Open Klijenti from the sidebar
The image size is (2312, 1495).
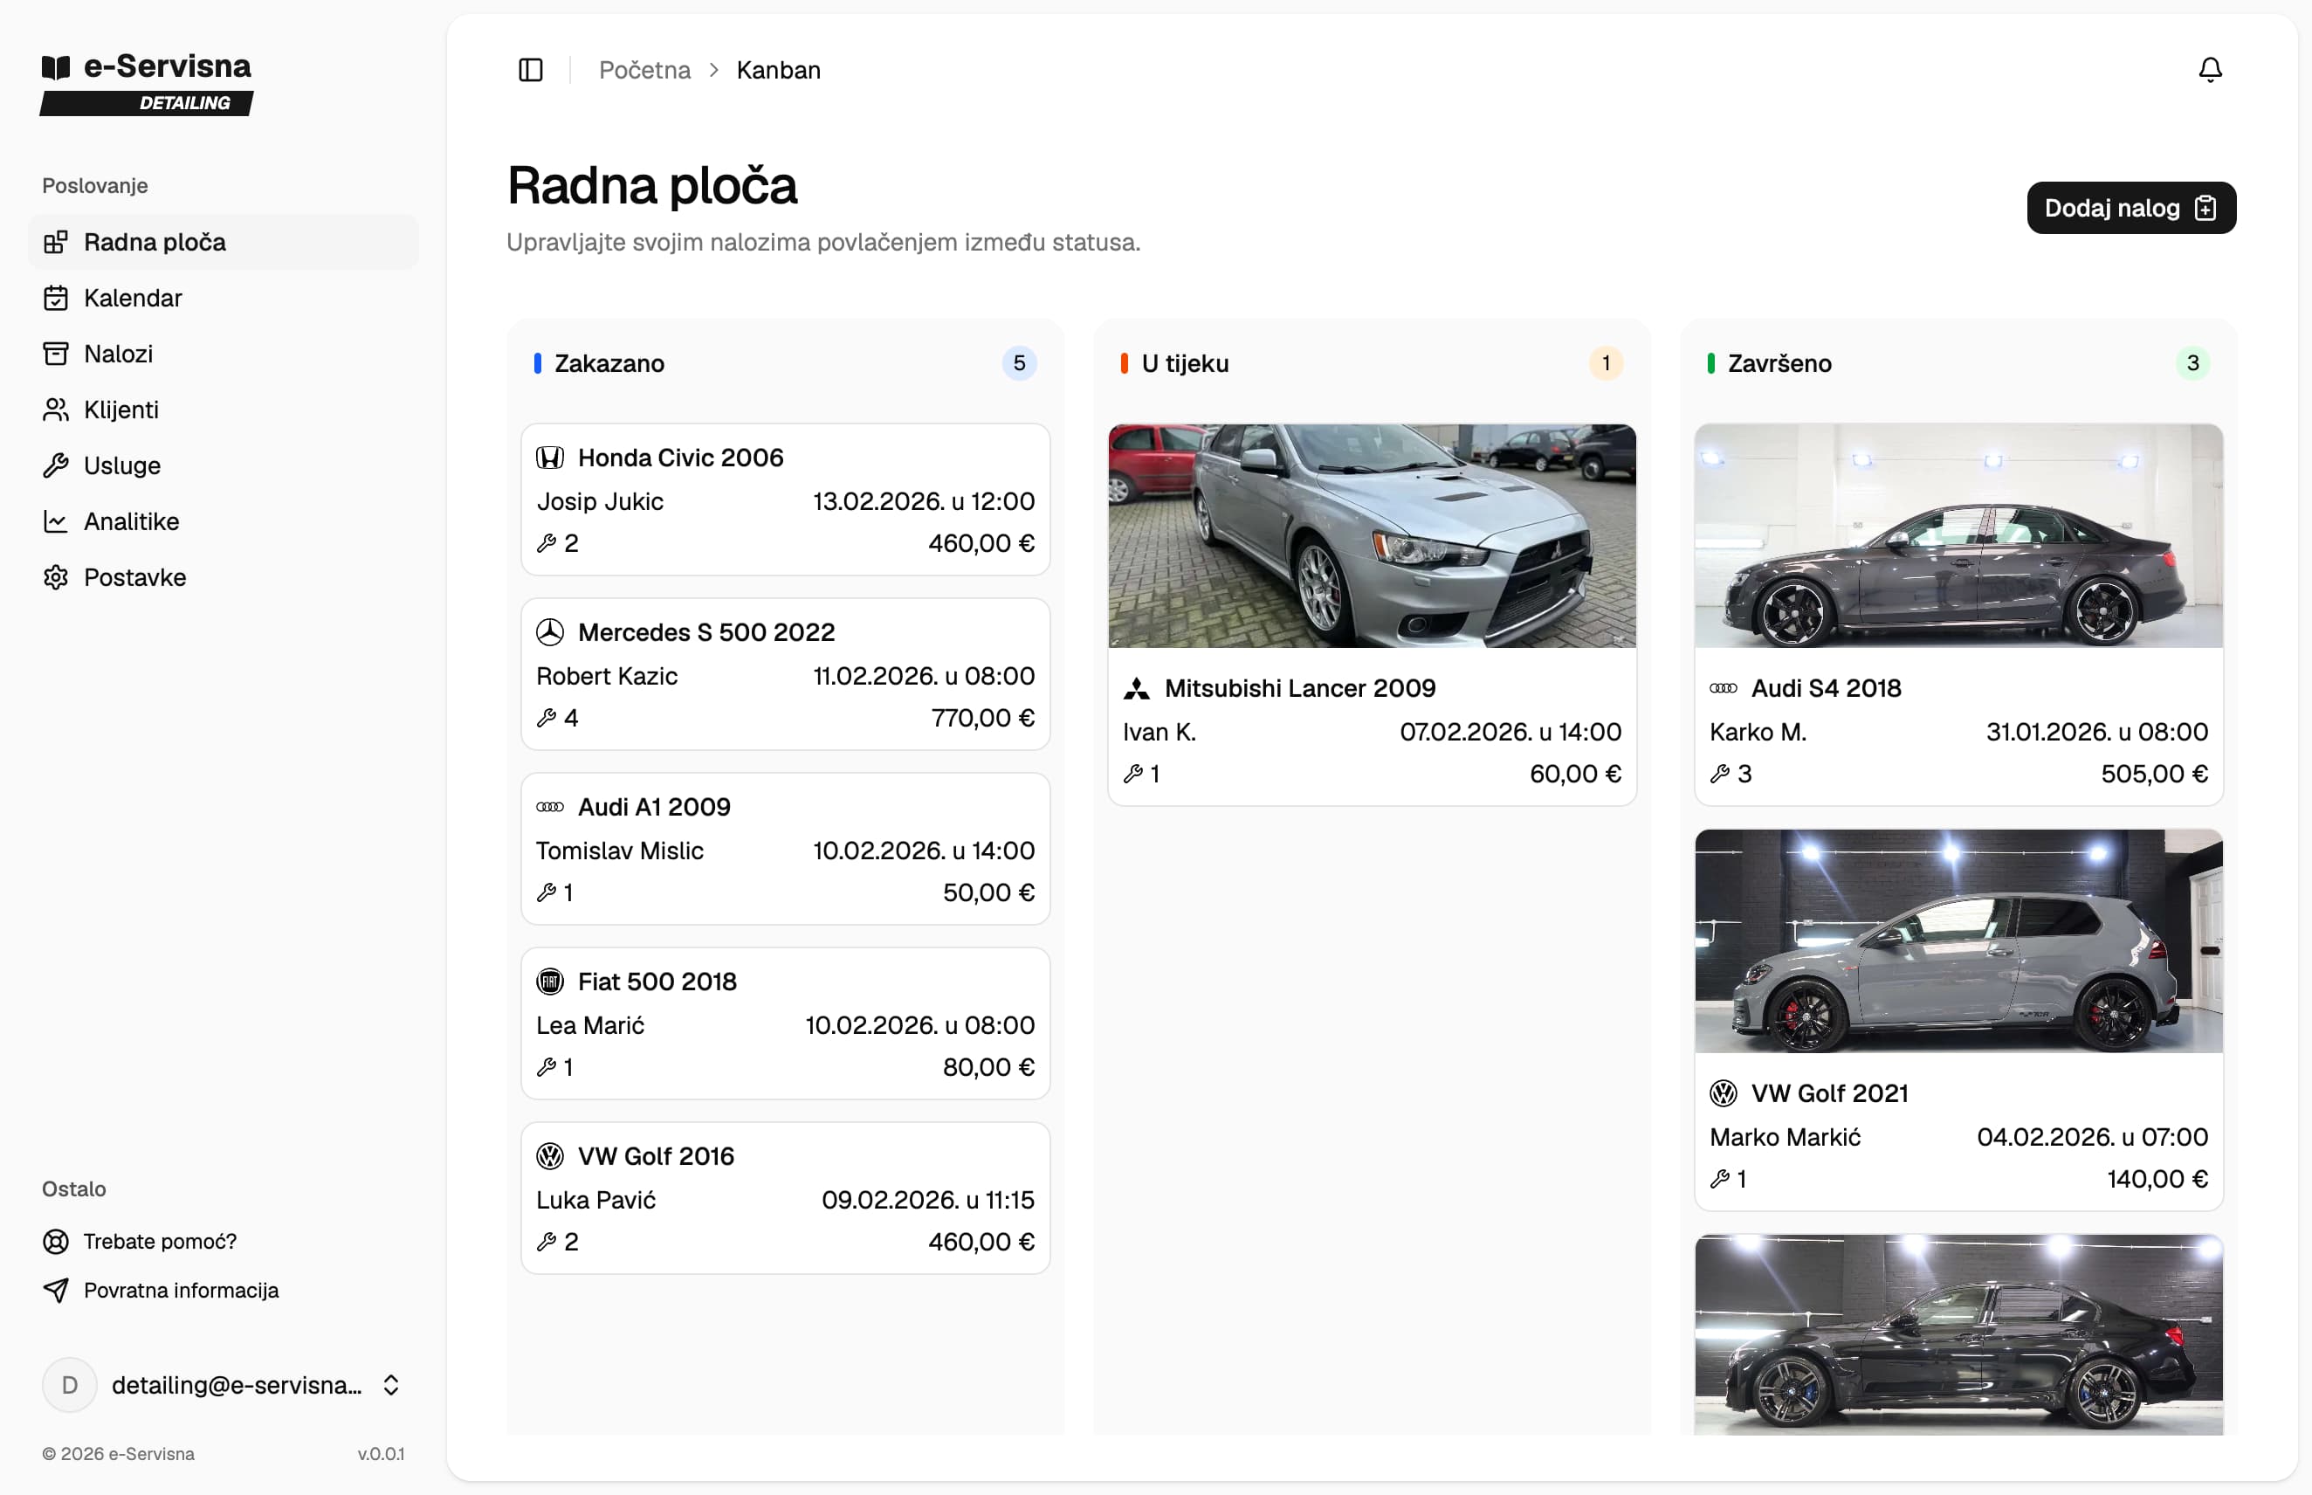(120, 410)
